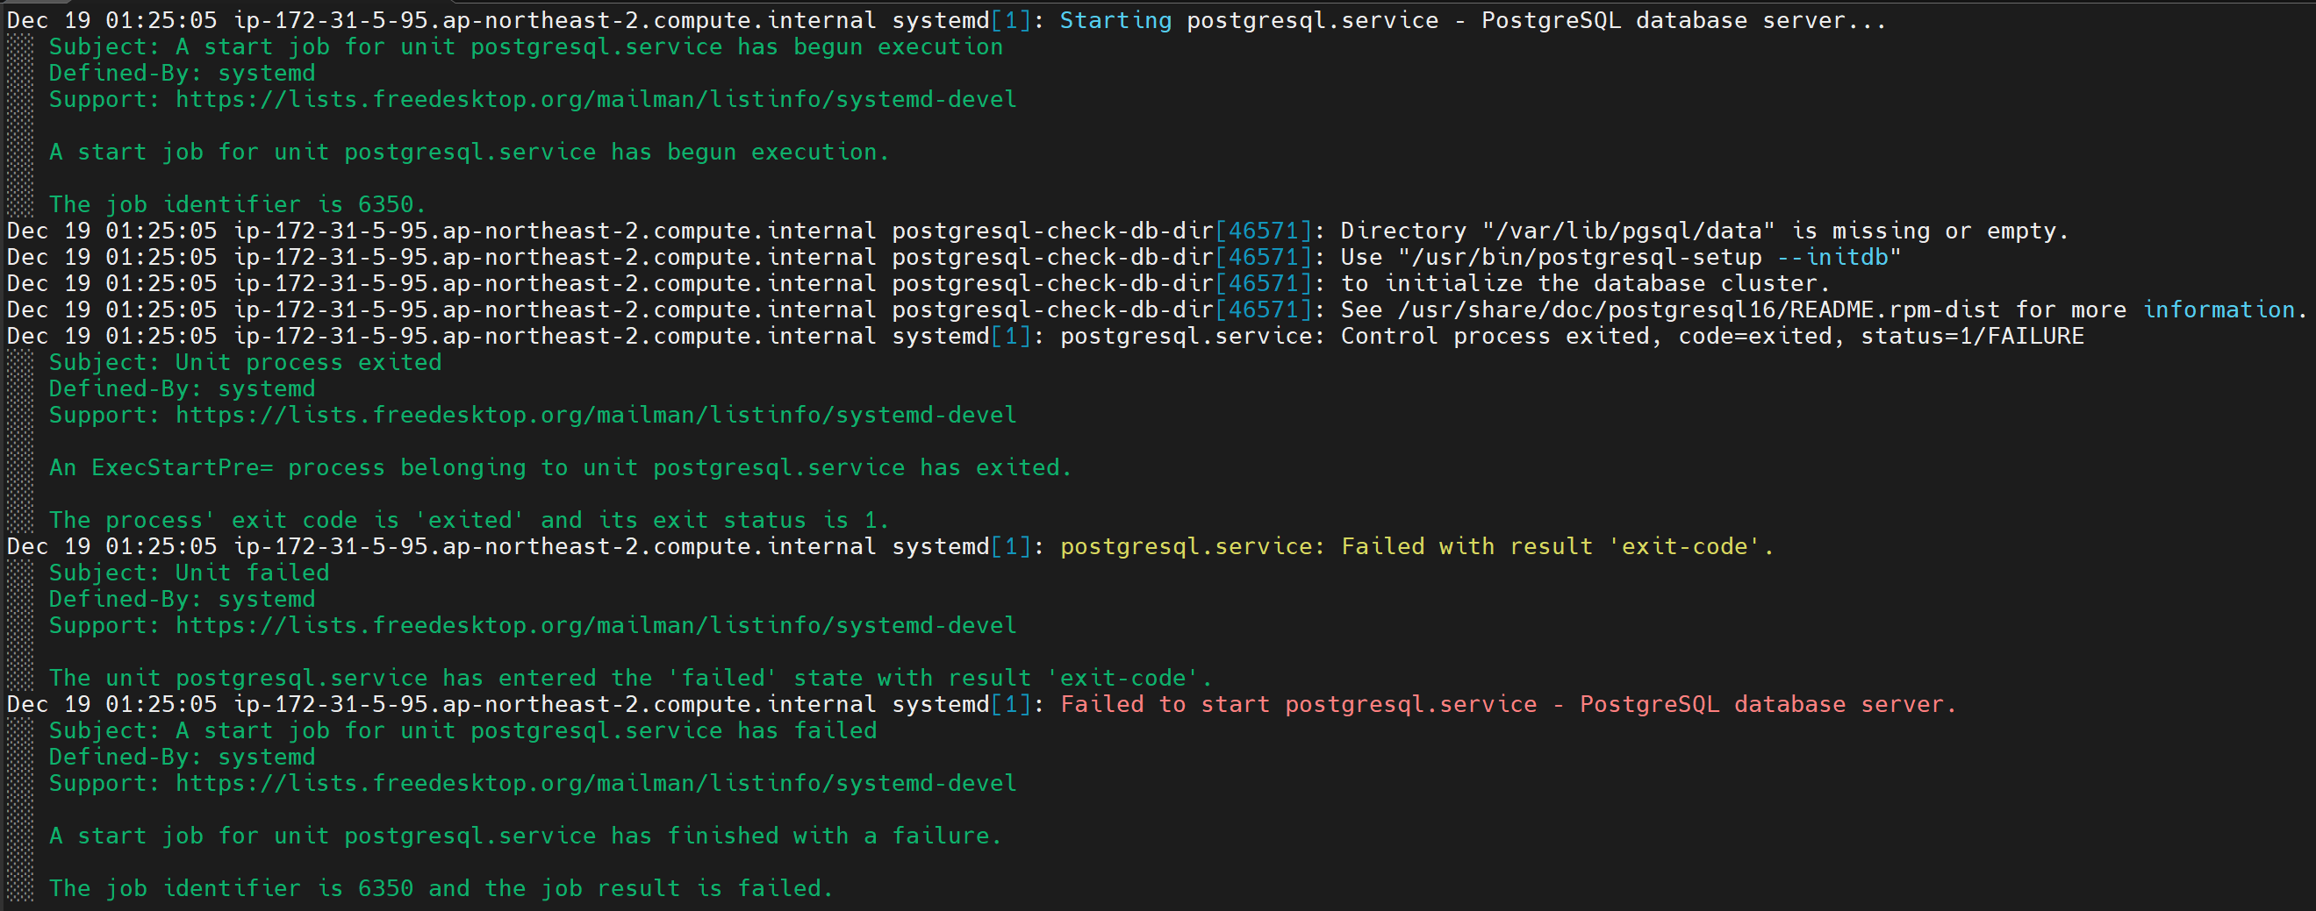Click 'postgresql-check-db-dir' on the 'to initialize' log line
The height and width of the screenshot is (911, 2316).
(1053, 283)
